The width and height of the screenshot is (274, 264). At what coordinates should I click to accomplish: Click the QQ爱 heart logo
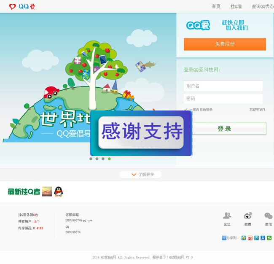pyautogui.click(x=22, y=7)
